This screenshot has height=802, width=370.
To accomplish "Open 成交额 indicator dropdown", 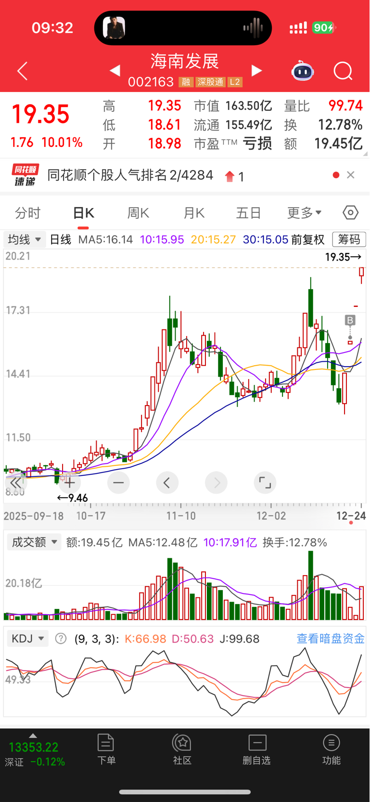I will click(x=34, y=542).
